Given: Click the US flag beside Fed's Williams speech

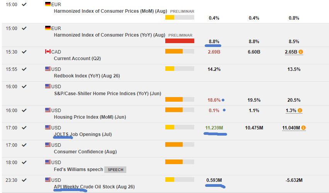Looking at the screenshot, I should click(x=48, y=163).
